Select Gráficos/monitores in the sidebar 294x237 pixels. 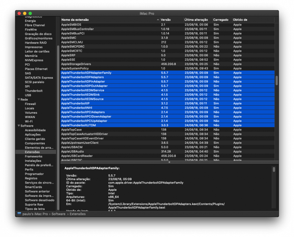point(39,38)
